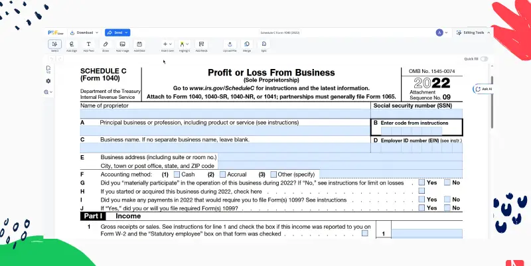The height and width of the screenshot is (266, 531).
Task: Check the Other (specify) accounting box
Action: click(273, 174)
